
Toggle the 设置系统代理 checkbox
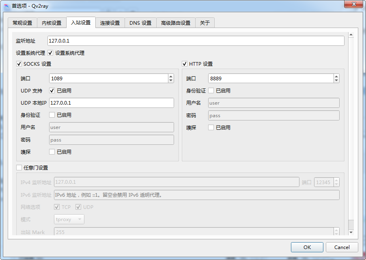click(50, 53)
